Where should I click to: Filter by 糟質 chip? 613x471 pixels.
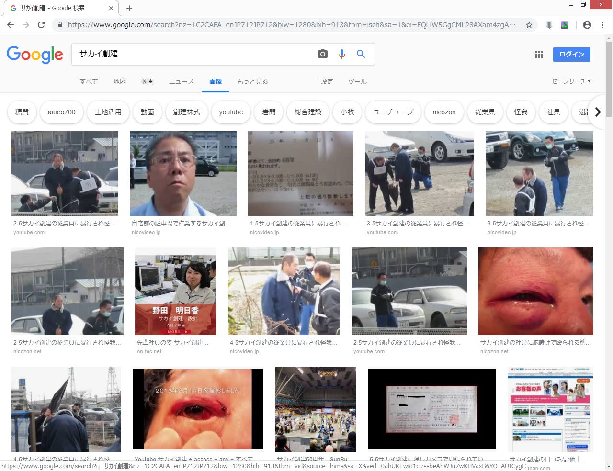22,112
